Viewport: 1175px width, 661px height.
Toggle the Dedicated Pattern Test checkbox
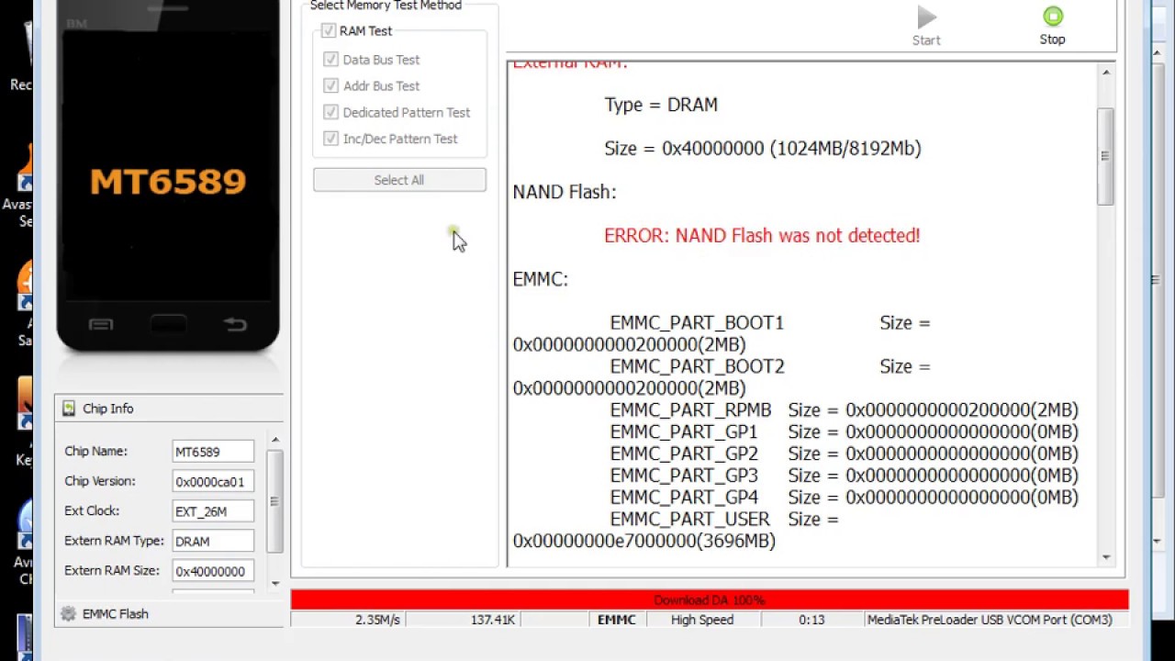[x=331, y=113]
